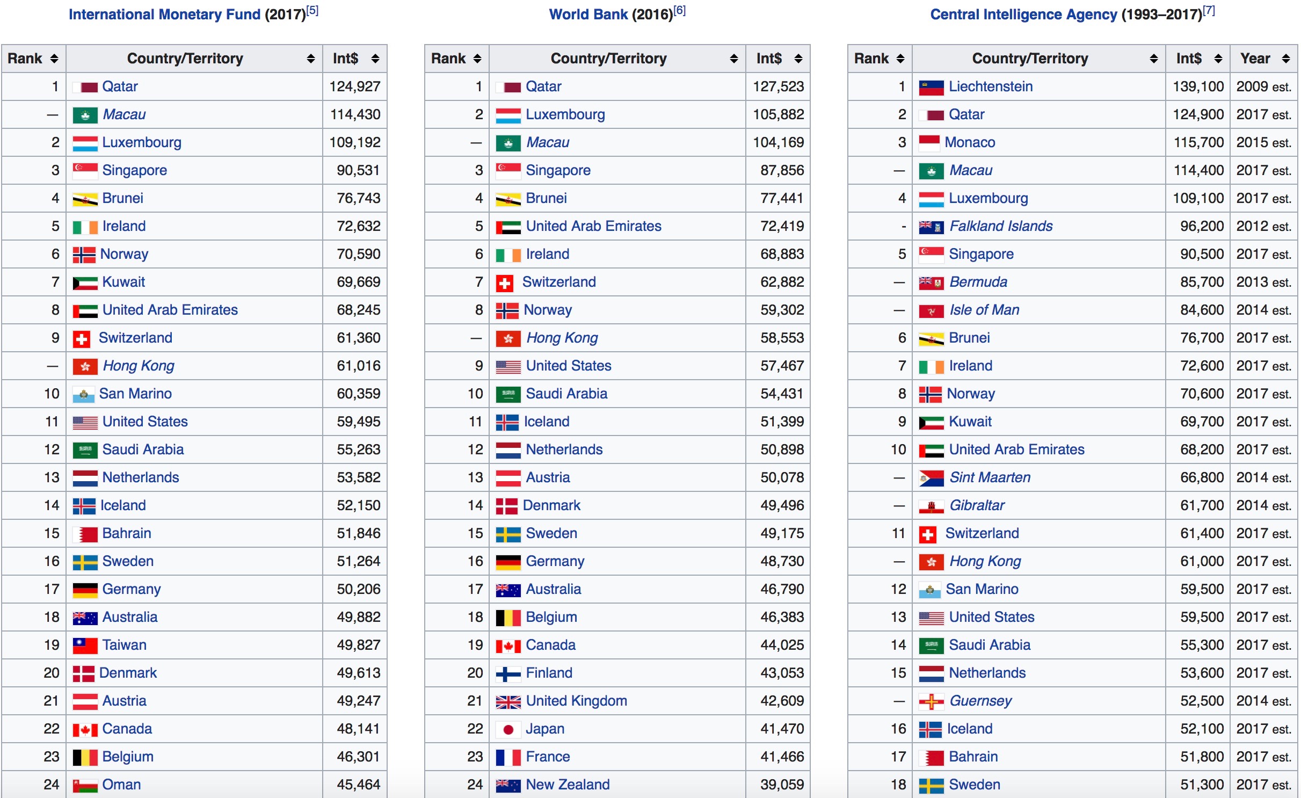Screen dimensions: 1301x798
Task: Sort CIA table by Rank arrows
Action: [x=900, y=59]
